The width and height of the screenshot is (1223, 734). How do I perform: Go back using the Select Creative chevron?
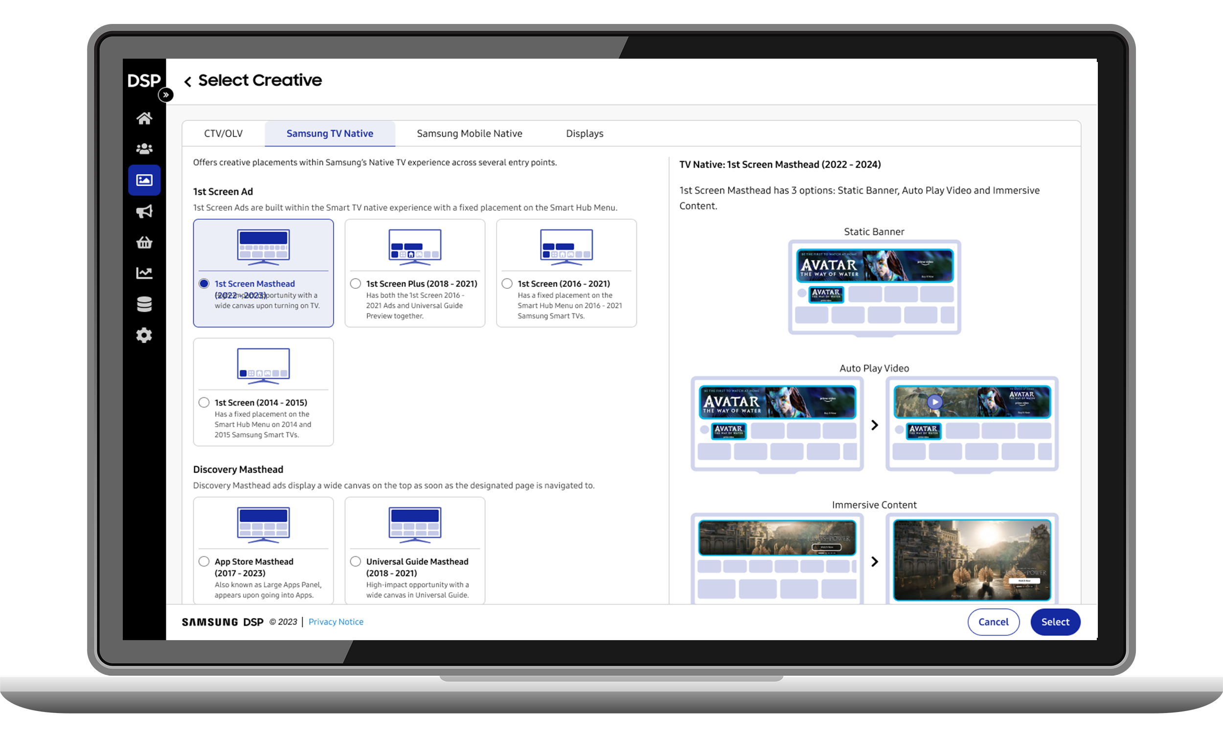coord(188,82)
